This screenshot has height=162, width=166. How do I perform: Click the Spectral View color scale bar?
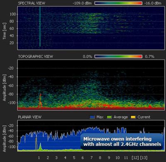(x=118, y=3)
